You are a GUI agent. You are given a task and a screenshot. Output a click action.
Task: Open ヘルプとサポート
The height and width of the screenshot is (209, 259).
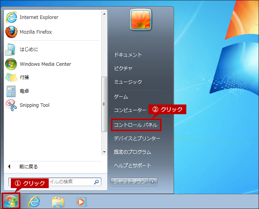click(133, 165)
